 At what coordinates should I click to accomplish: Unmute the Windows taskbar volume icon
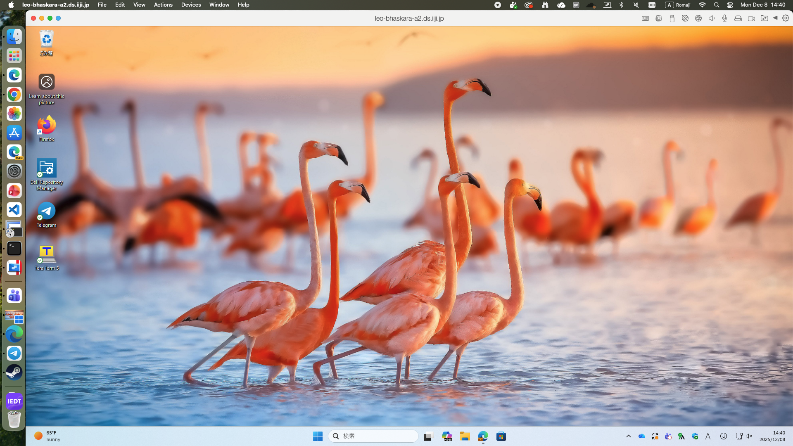[x=749, y=436]
